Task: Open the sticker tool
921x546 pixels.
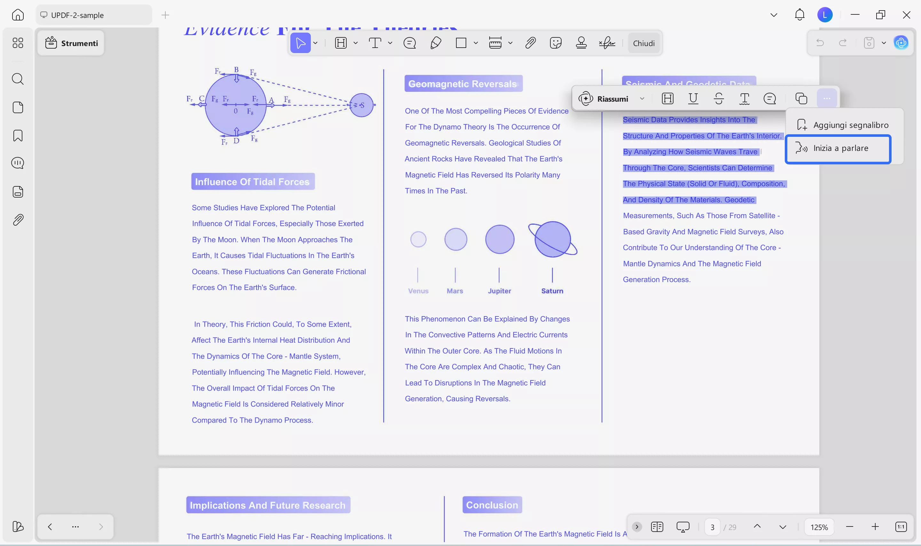Action: [555, 43]
